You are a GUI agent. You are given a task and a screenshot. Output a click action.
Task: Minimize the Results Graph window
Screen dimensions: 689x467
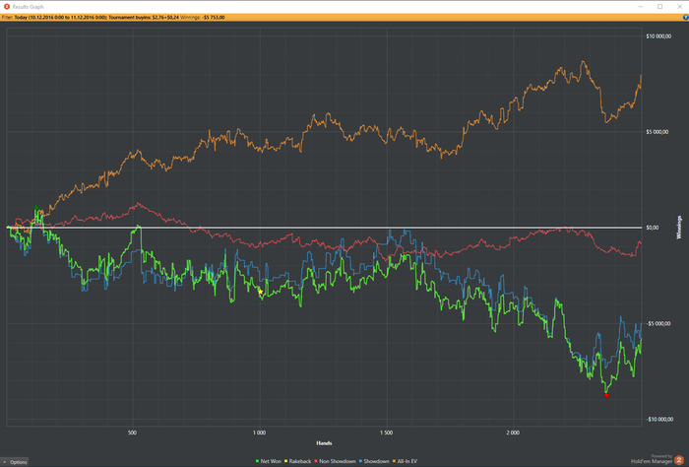641,7
